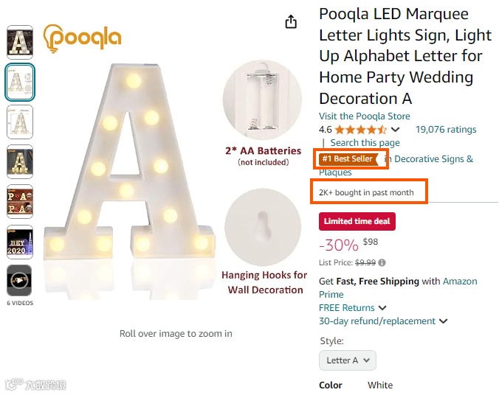Expand the FREE Returns details
The image size is (499, 395).
click(x=382, y=308)
